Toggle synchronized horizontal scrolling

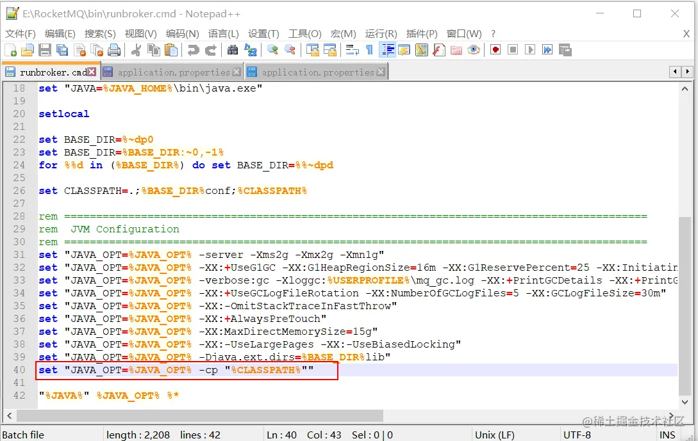330,50
